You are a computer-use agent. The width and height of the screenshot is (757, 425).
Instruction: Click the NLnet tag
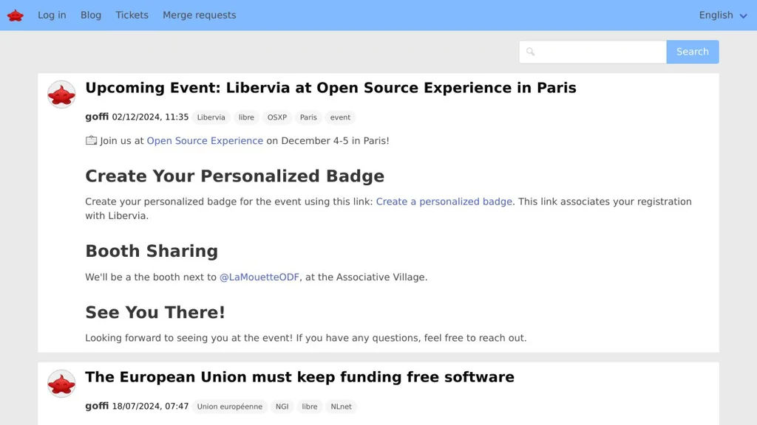coord(341,407)
